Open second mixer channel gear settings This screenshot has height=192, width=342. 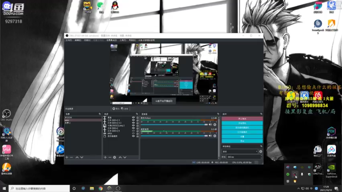pyautogui.click(x=215, y=136)
